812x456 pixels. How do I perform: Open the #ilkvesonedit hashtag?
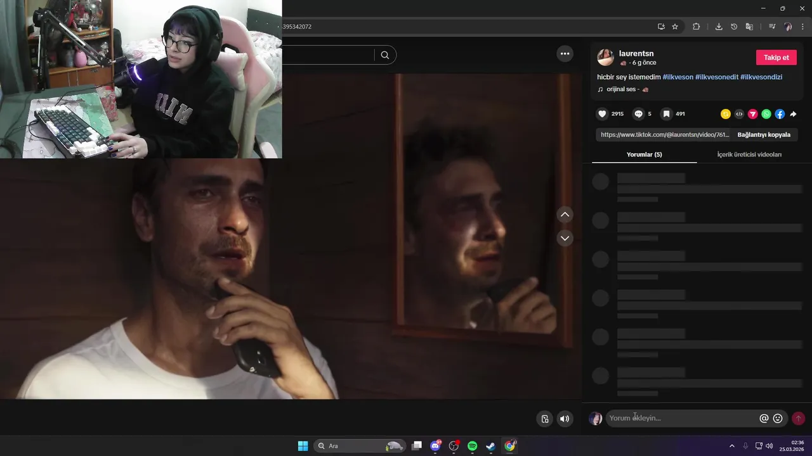tap(717, 77)
